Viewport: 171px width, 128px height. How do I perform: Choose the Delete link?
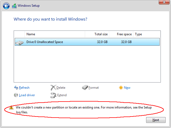click(x=61, y=88)
